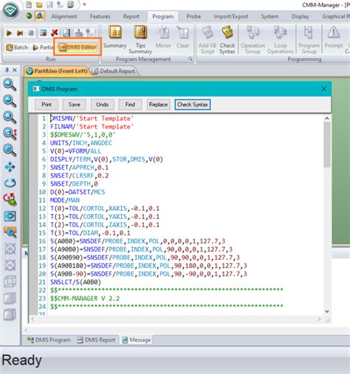Toggle the side toolbar pin icon
The image size is (350, 374).
pos(7,70)
